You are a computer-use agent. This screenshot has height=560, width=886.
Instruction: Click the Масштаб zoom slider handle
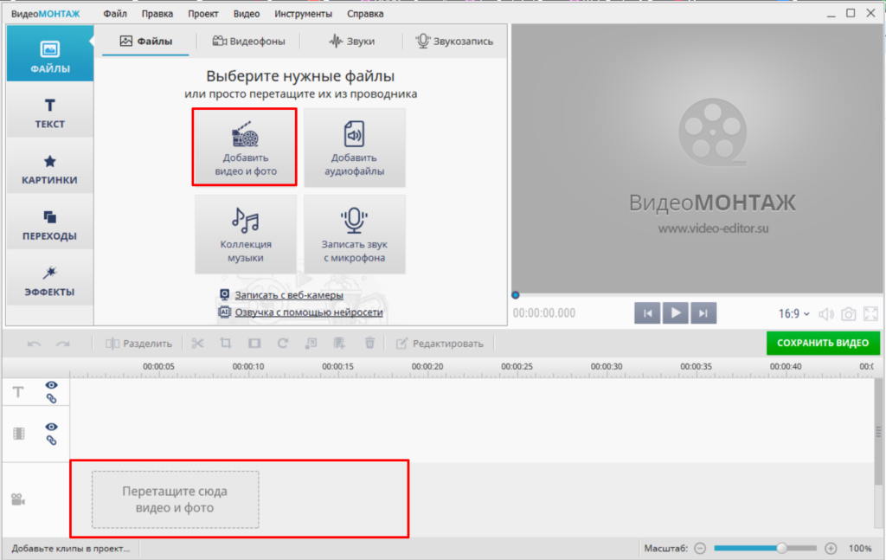pos(782,548)
